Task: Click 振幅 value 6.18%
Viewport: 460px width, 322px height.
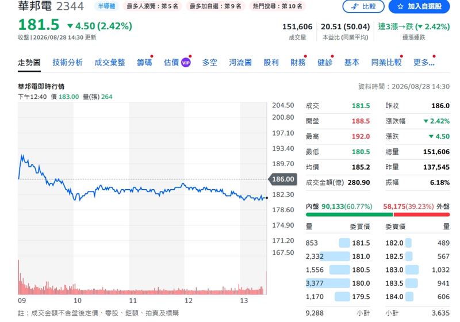Action: (440, 182)
